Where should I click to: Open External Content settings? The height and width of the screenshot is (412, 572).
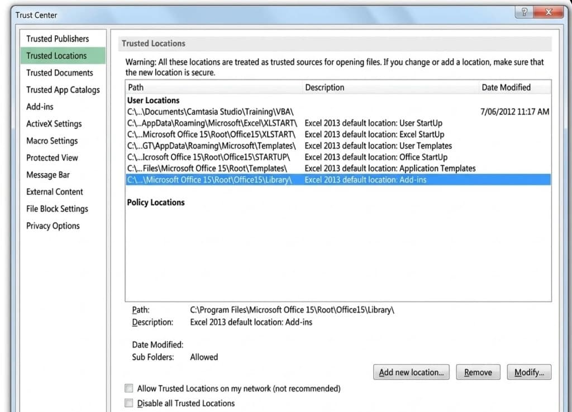click(x=54, y=191)
